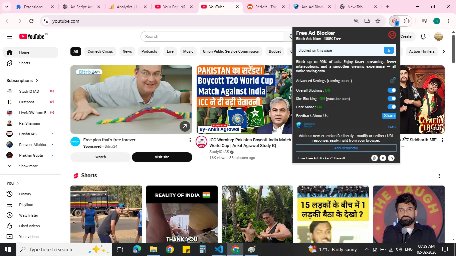Screen dimensions: 456x256
Task: Click Visit site on Bitrix24 ad
Action: tap(162, 157)
